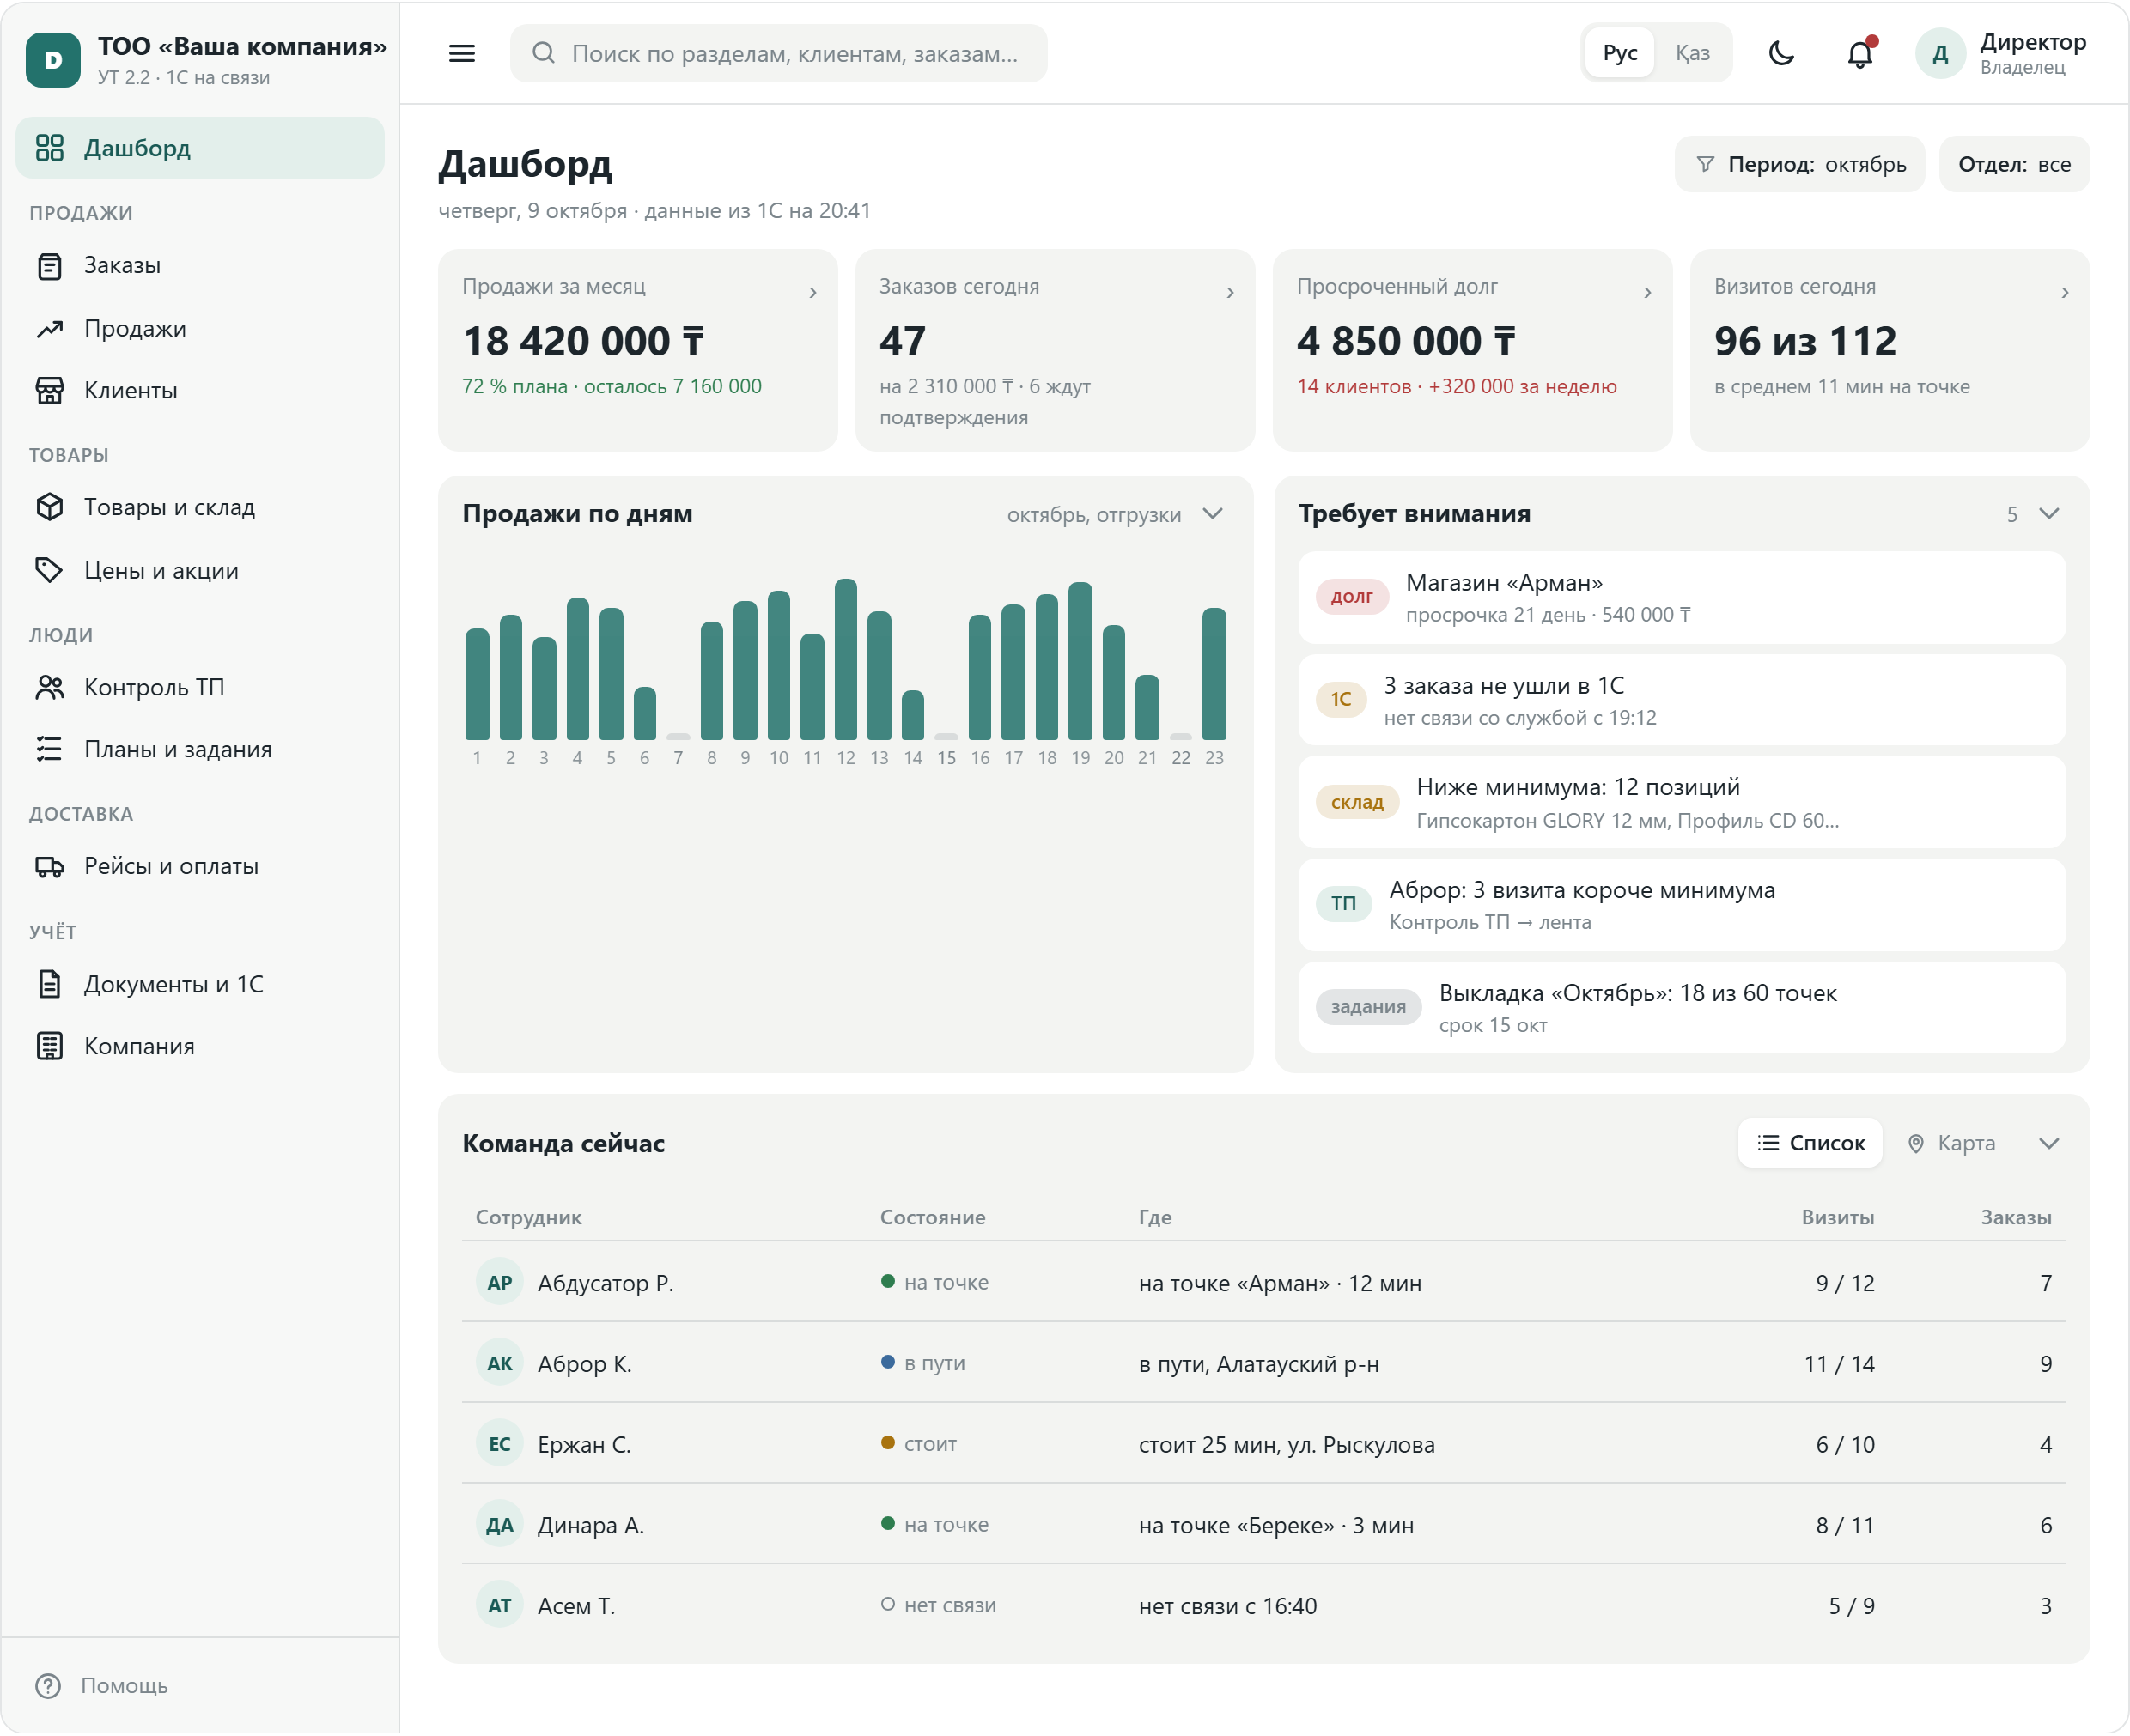Select the Аброр К. employee row
2130x1736 pixels.
[1263, 1363]
